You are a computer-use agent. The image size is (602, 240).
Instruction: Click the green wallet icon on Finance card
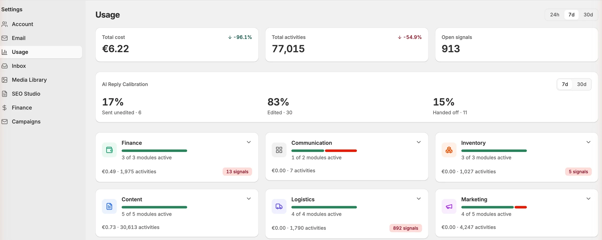click(109, 150)
